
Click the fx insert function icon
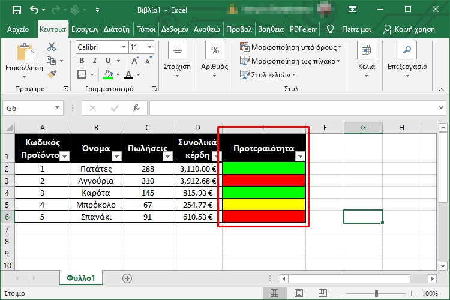click(x=136, y=108)
